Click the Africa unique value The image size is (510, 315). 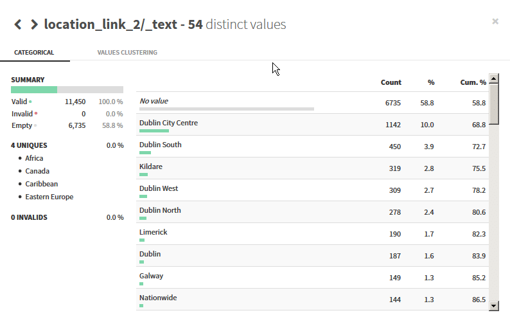tap(34, 158)
